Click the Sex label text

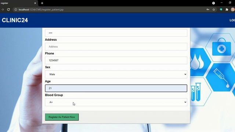[48, 67]
